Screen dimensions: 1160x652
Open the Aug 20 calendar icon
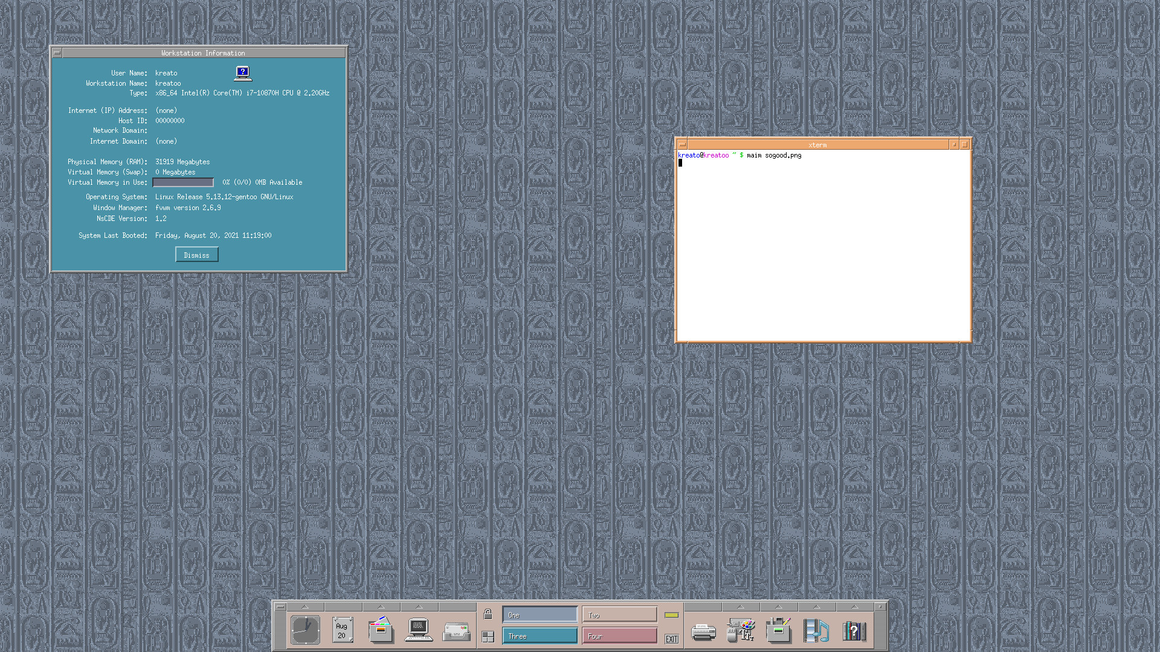(x=342, y=630)
